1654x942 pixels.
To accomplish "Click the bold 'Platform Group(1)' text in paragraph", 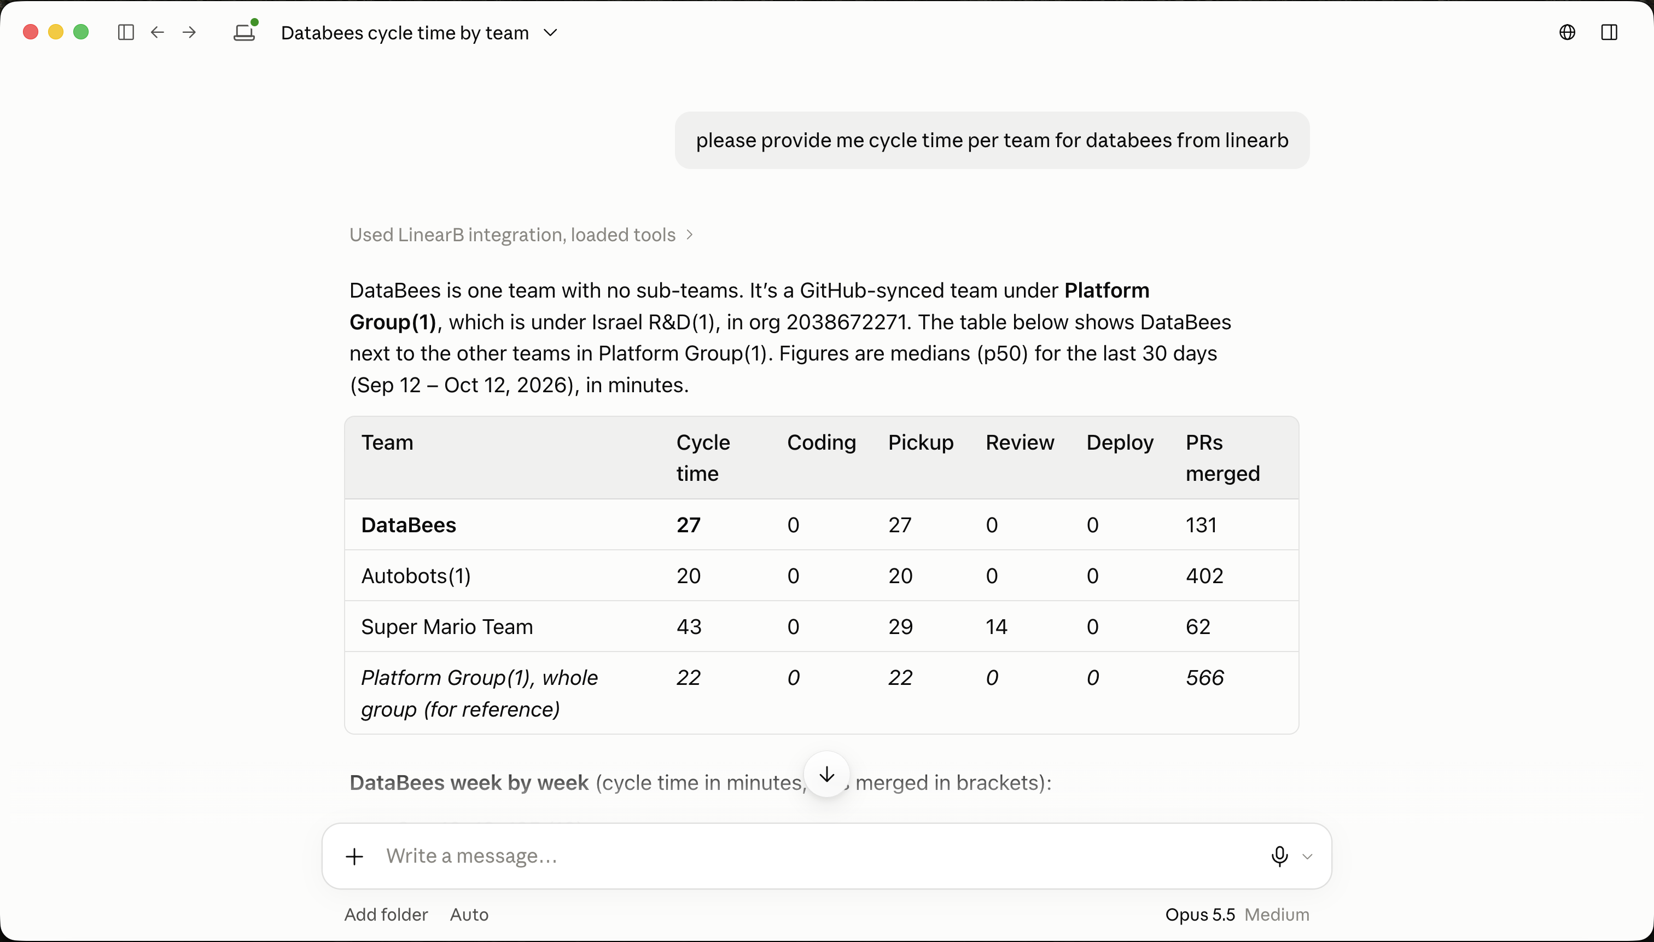I will (x=750, y=306).
